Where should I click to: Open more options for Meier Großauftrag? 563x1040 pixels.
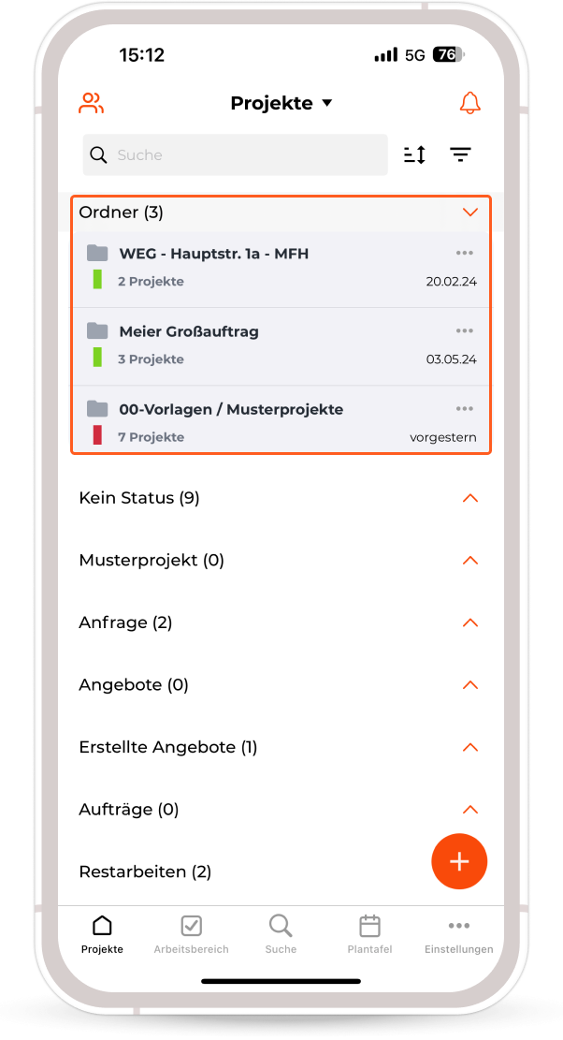coord(464,330)
